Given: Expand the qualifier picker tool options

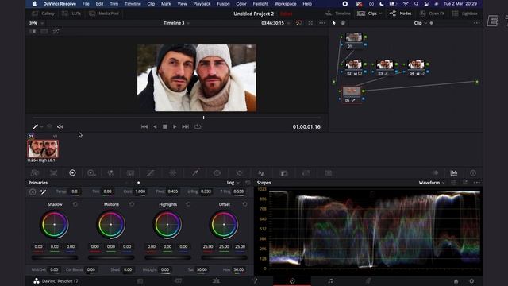Looking at the screenshot, I should [42, 127].
